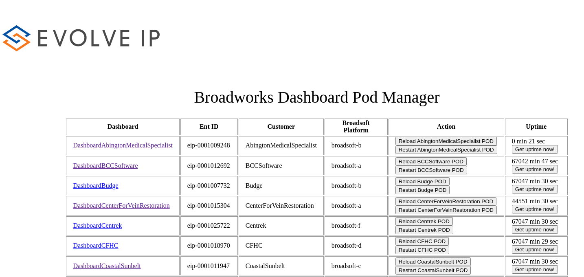The height and width of the screenshot is (277, 584).
Task: Visit the DashboardCentrek dashboard link
Action: point(97,226)
